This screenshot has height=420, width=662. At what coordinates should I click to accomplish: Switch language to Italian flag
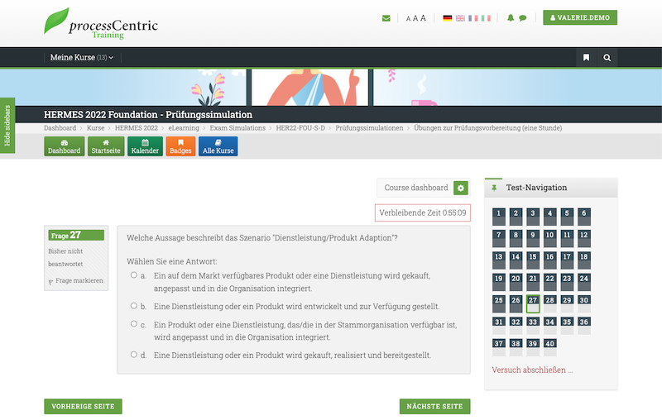coord(486,18)
